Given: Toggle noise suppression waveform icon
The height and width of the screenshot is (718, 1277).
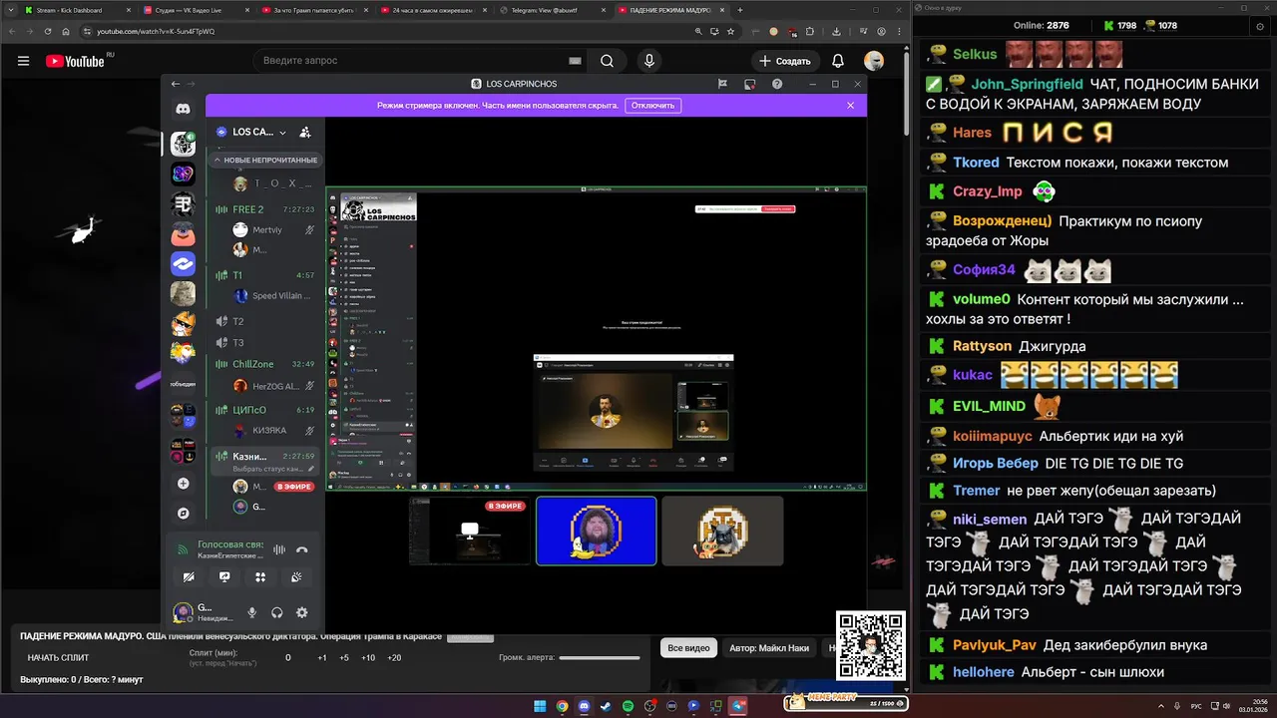Looking at the screenshot, I should pos(279,549).
